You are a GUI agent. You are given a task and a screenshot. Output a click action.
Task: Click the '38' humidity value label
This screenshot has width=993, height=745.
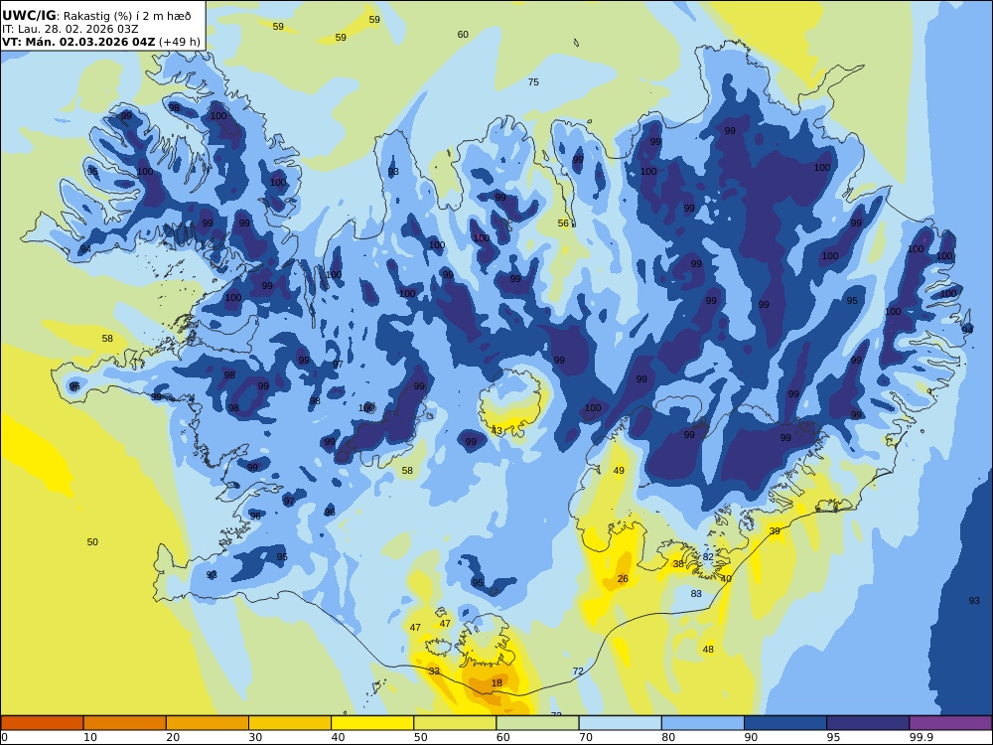point(678,563)
